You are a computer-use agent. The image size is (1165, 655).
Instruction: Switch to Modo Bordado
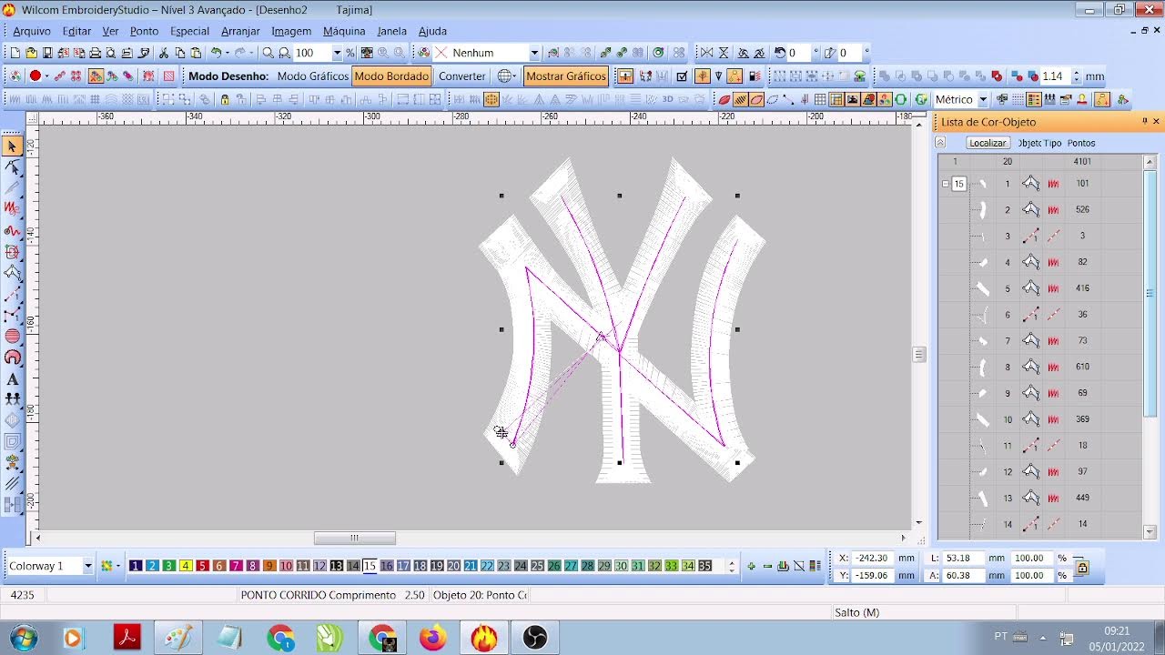[x=391, y=76]
